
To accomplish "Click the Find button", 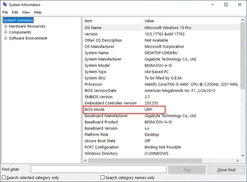I will pyautogui.click(x=187, y=170).
